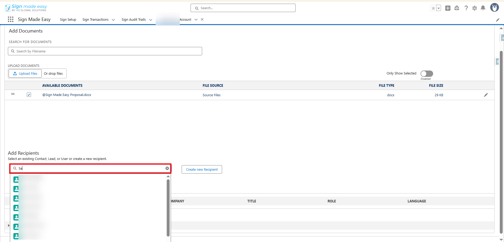Toggle Only Show Selected switch
Viewport: 504px width, 242px height.
coord(427,74)
